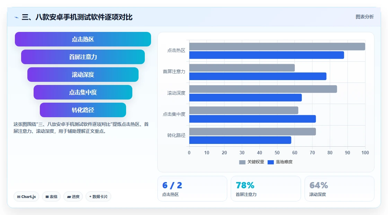Click the 首屏注意力 label under 78%

246,195
